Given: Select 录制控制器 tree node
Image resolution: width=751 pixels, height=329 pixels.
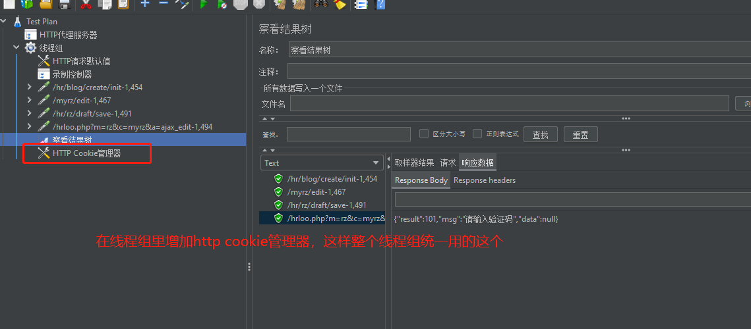Looking at the screenshot, I should point(73,74).
